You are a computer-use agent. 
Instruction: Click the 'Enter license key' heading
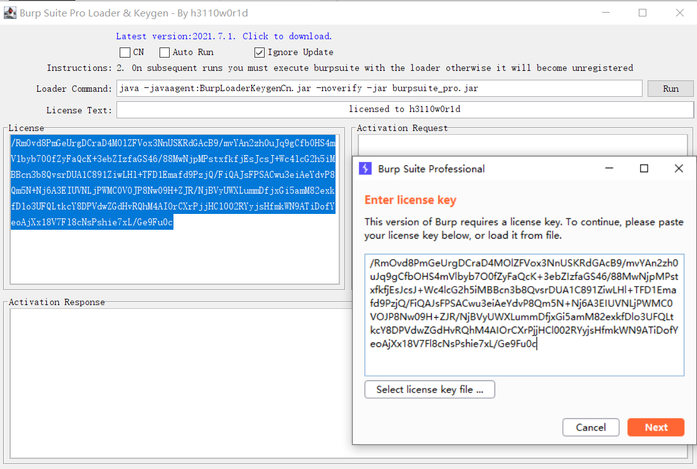tap(410, 200)
